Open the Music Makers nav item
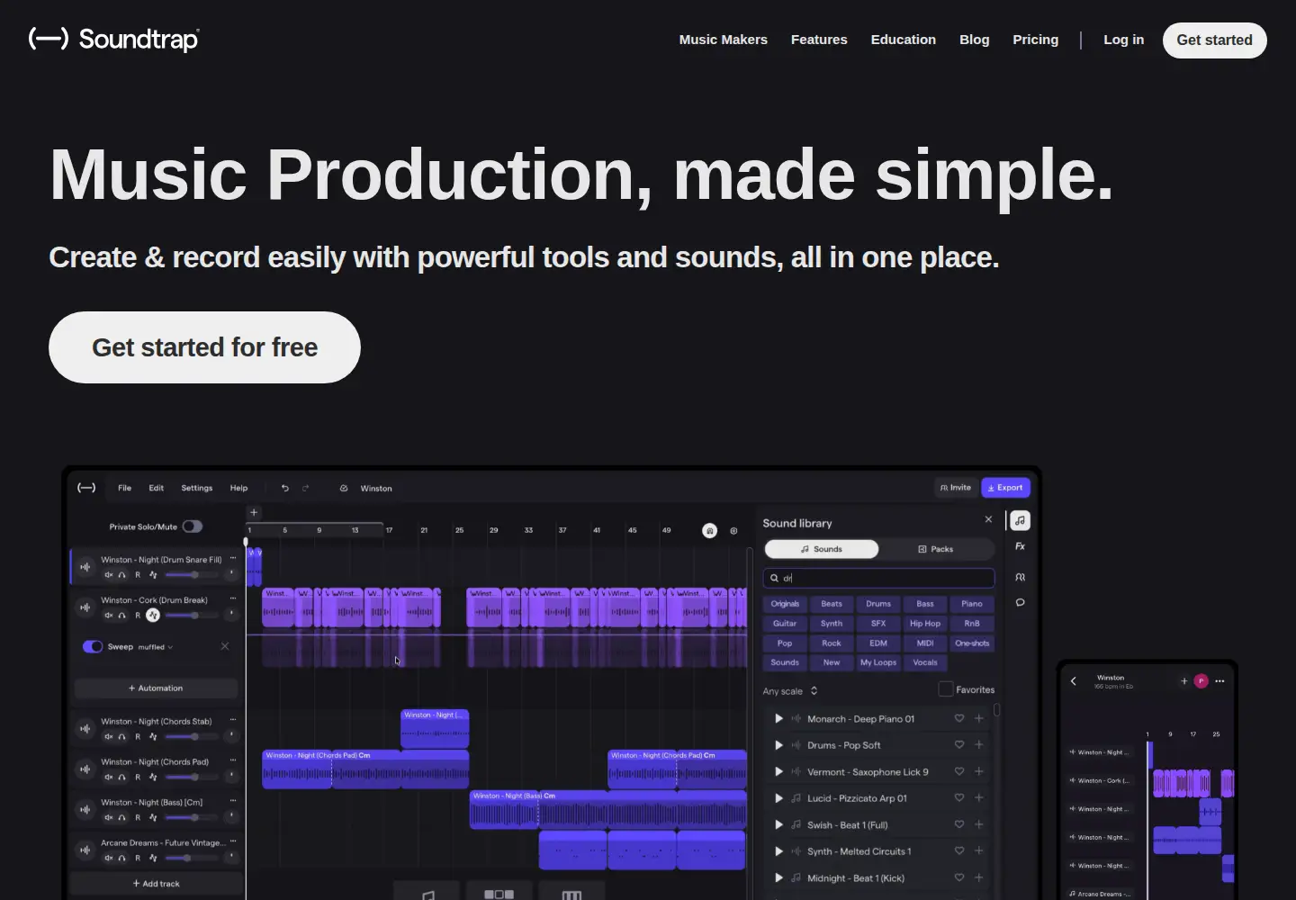The width and height of the screenshot is (1296, 900). point(724,40)
